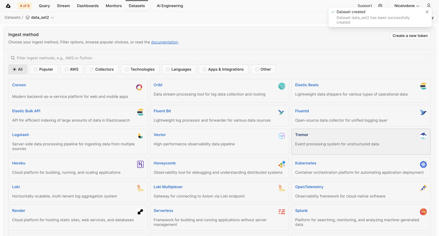Click the Tremor logo icon
This screenshot has height=236, width=439.
(423, 136)
